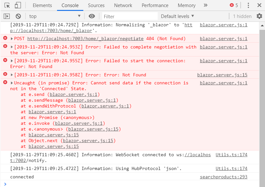Screen dimensions: 265x187
Task: Expand the Failed to complete negotiation error
Action: coord(12,47)
